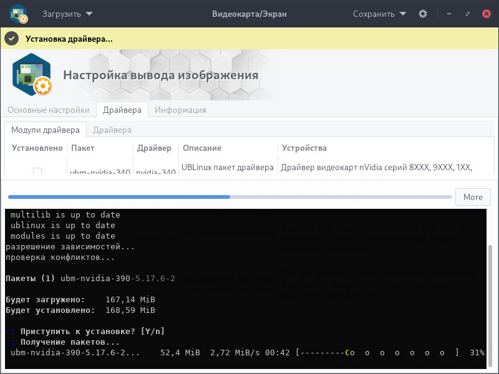Click the large display settings logo
The image size is (499, 374).
coord(32,75)
